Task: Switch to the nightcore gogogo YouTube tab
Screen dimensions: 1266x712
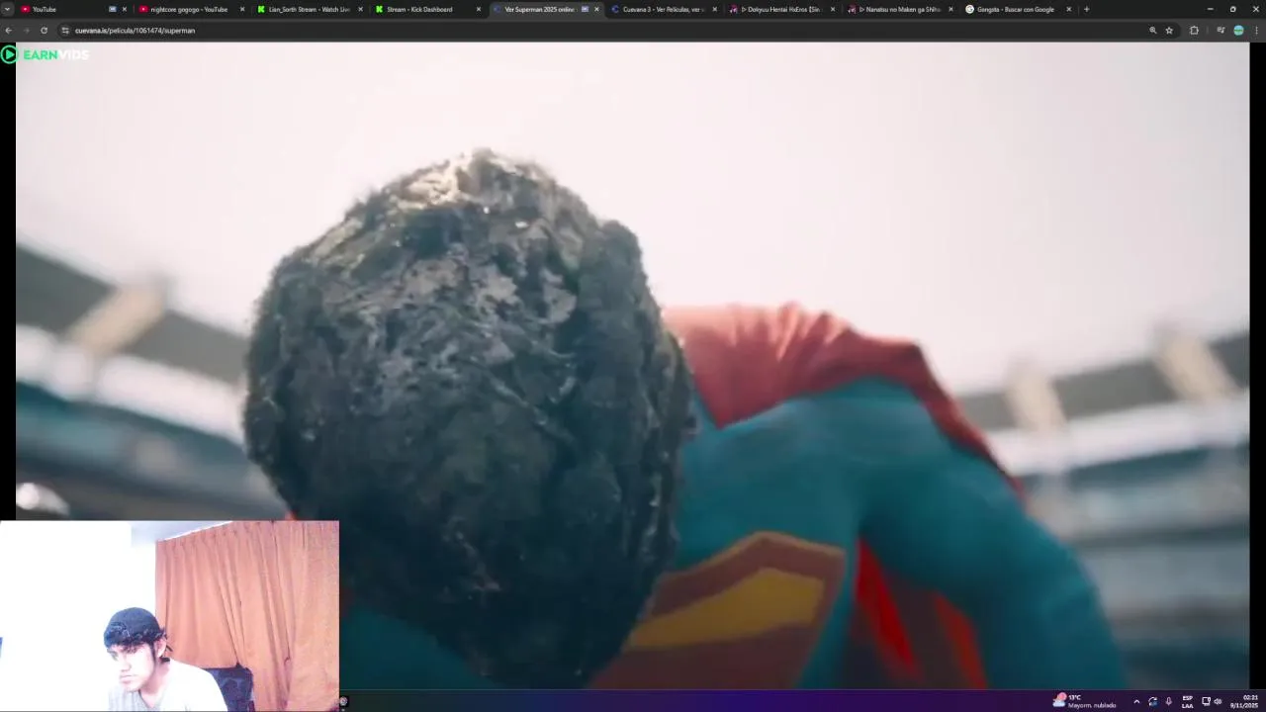Action: 191,9
